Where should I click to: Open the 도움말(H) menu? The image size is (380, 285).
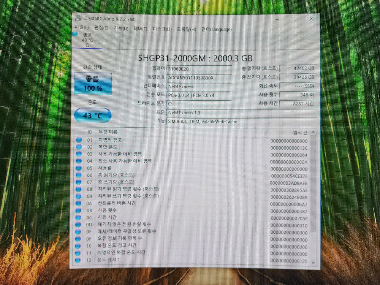[x=186, y=29]
